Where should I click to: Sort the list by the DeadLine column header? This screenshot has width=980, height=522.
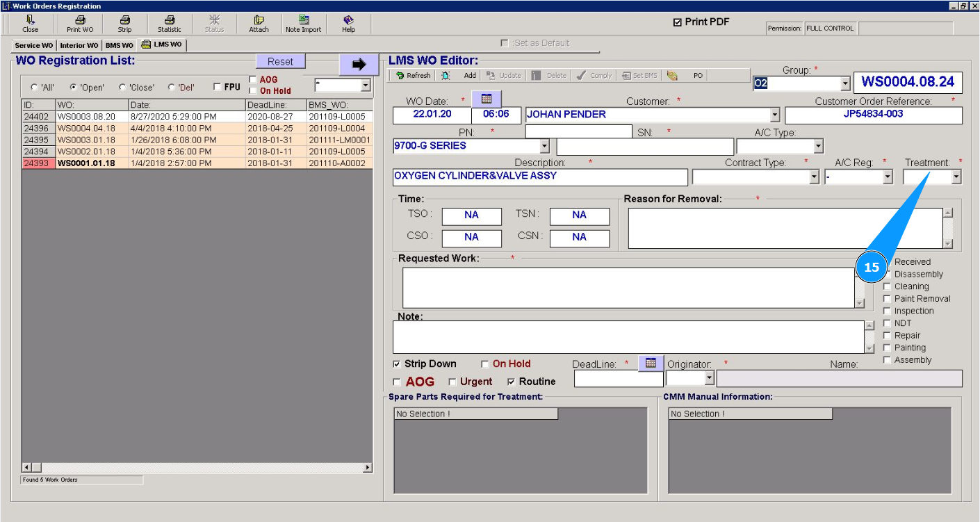276,104
